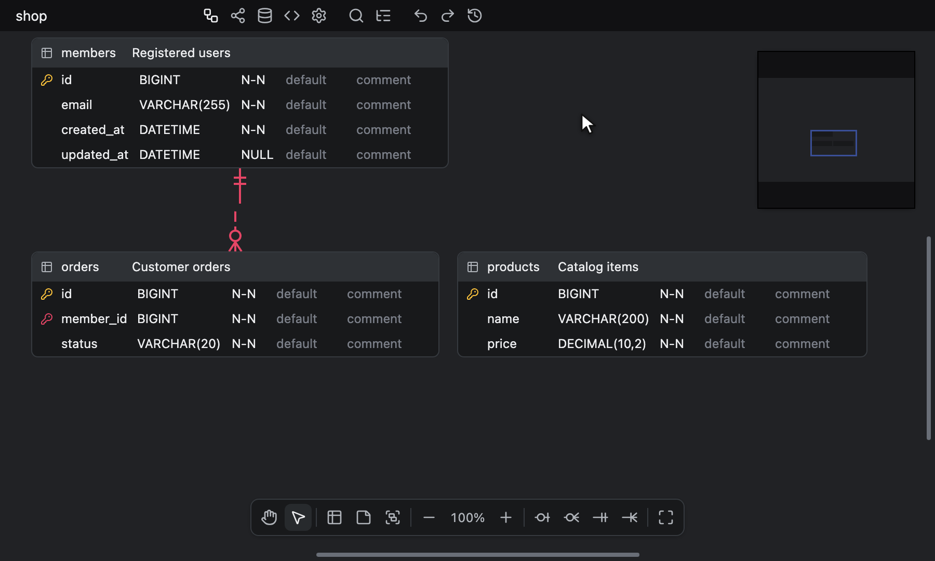Select the hand pan tool
Image resolution: width=935 pixels, height=561 pixels.
(269, 517)
